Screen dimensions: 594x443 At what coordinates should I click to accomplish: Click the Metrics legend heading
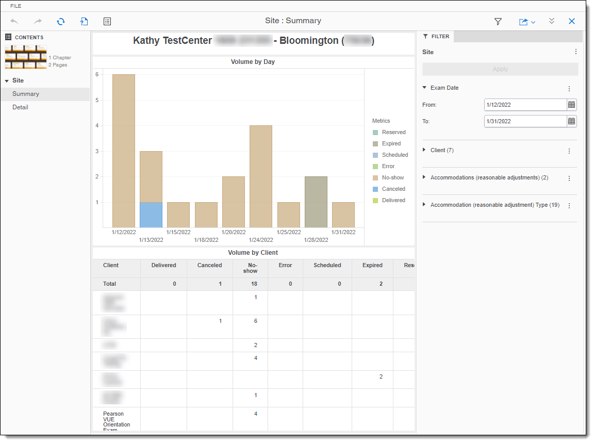click(x=381, y=121)
